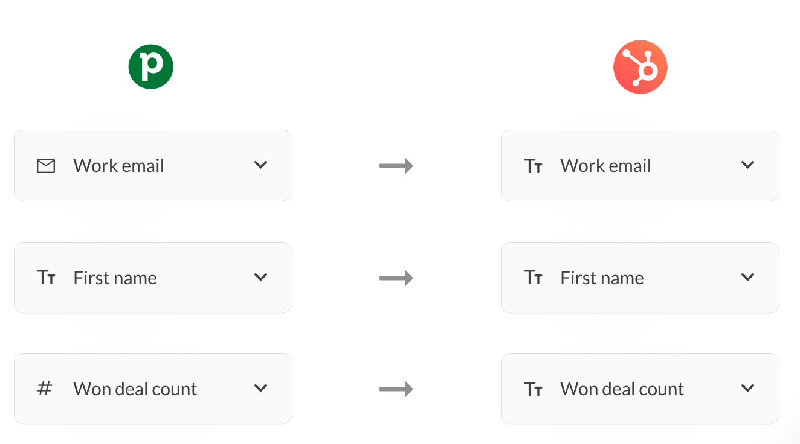Click the orange HubSpot logo icon
Screen dimensions: 800x444
click(x=640, y=67)
